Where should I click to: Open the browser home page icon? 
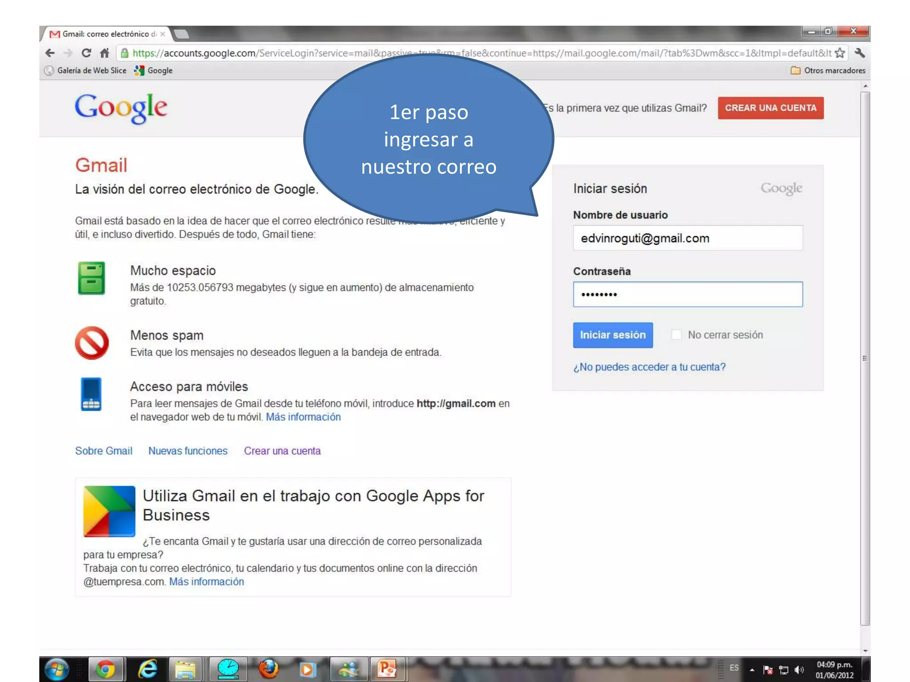(x=104, y=53)
